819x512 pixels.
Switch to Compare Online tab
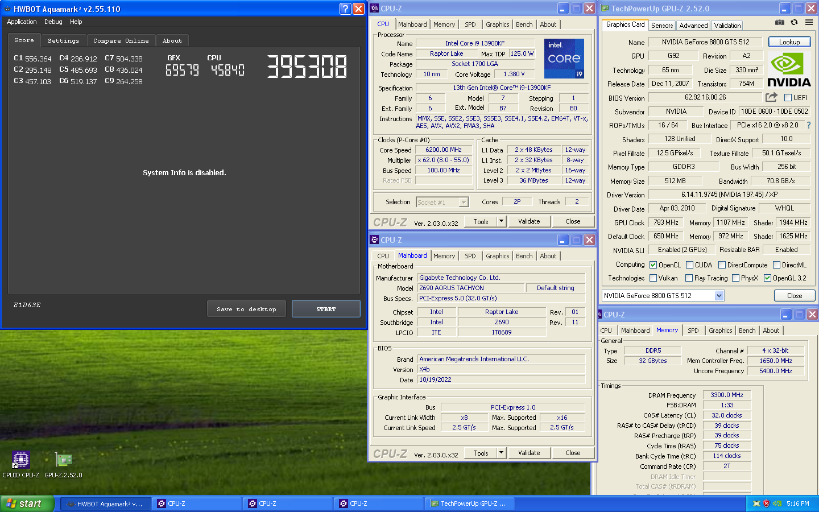click(121, 41)
